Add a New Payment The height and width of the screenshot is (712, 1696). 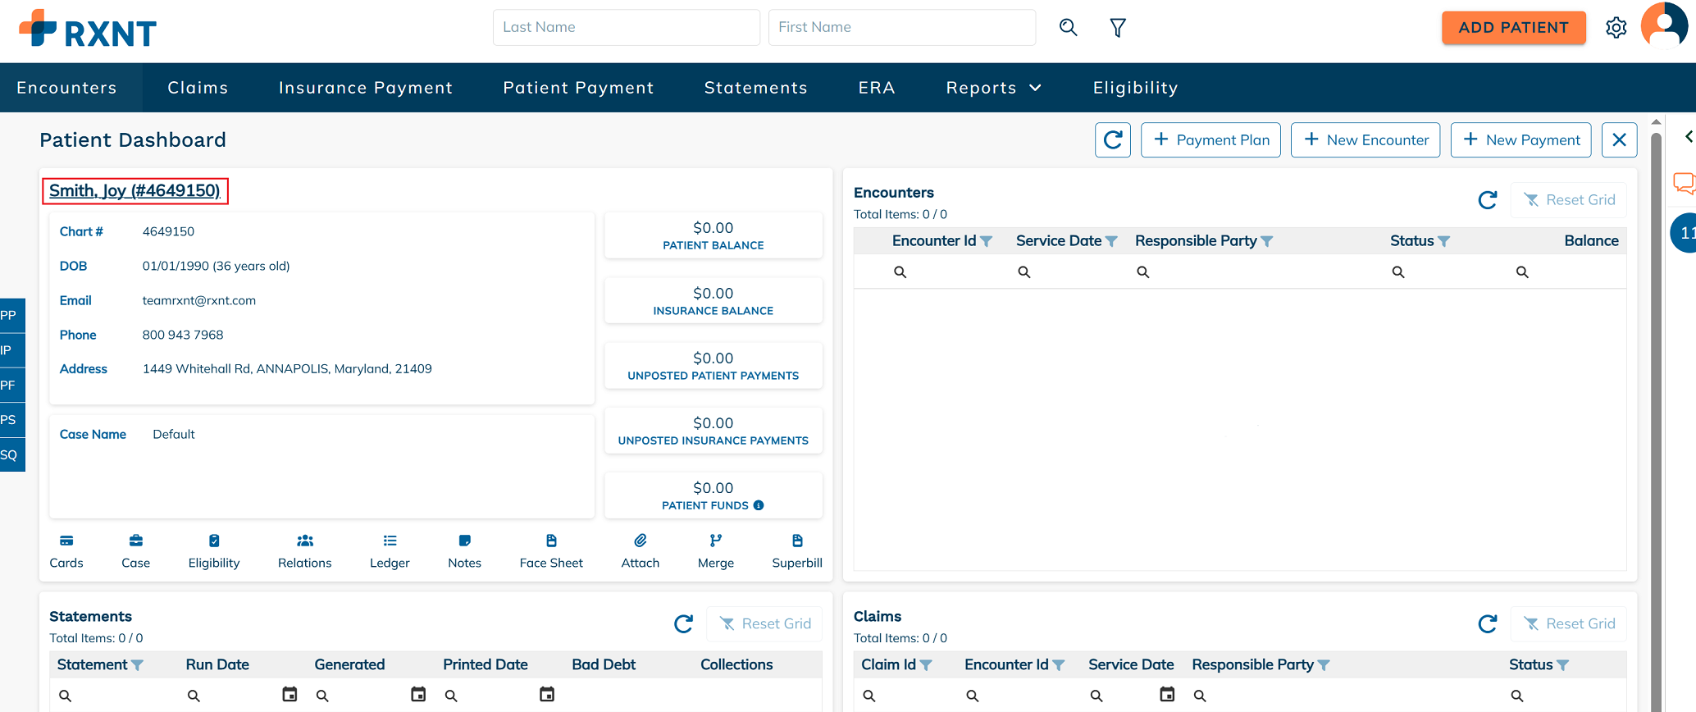[1521, 140]
